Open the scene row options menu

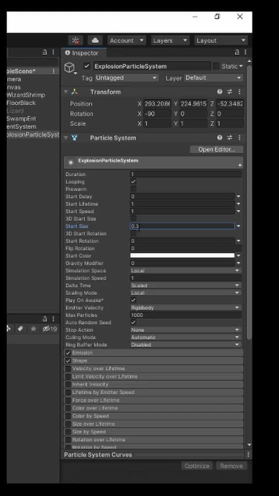(53, 71)
